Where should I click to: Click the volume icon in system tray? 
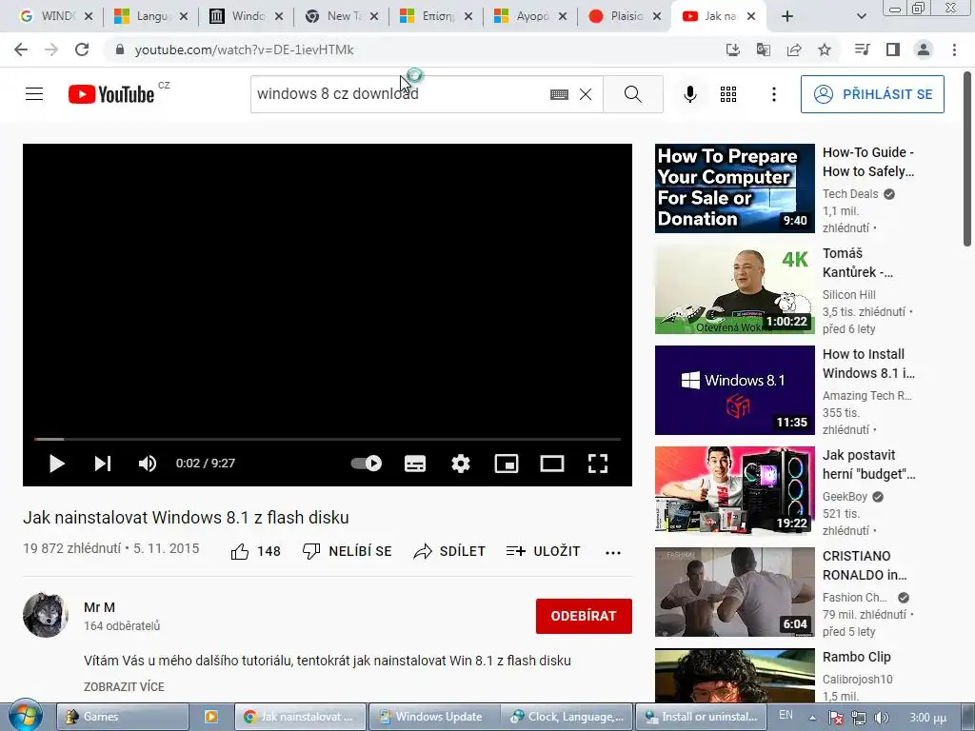881,718
